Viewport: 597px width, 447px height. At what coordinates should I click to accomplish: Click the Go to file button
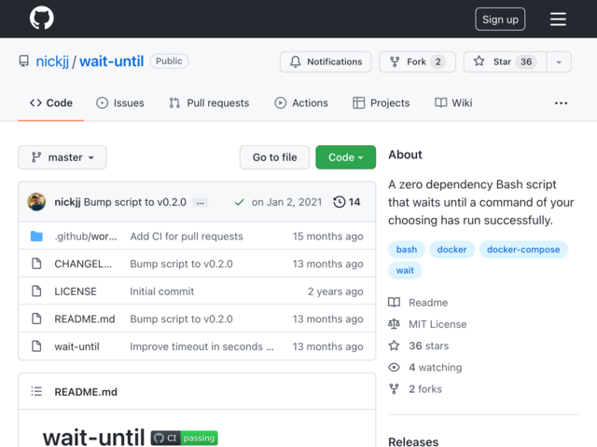tap(274, 157)
